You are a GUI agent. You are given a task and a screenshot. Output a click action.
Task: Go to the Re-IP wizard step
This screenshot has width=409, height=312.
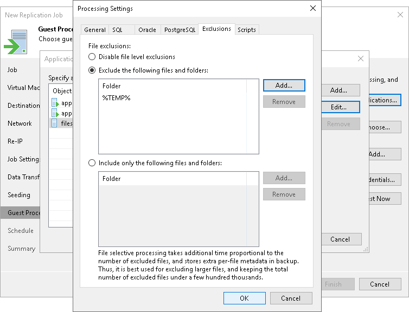[x=15, y=141]
